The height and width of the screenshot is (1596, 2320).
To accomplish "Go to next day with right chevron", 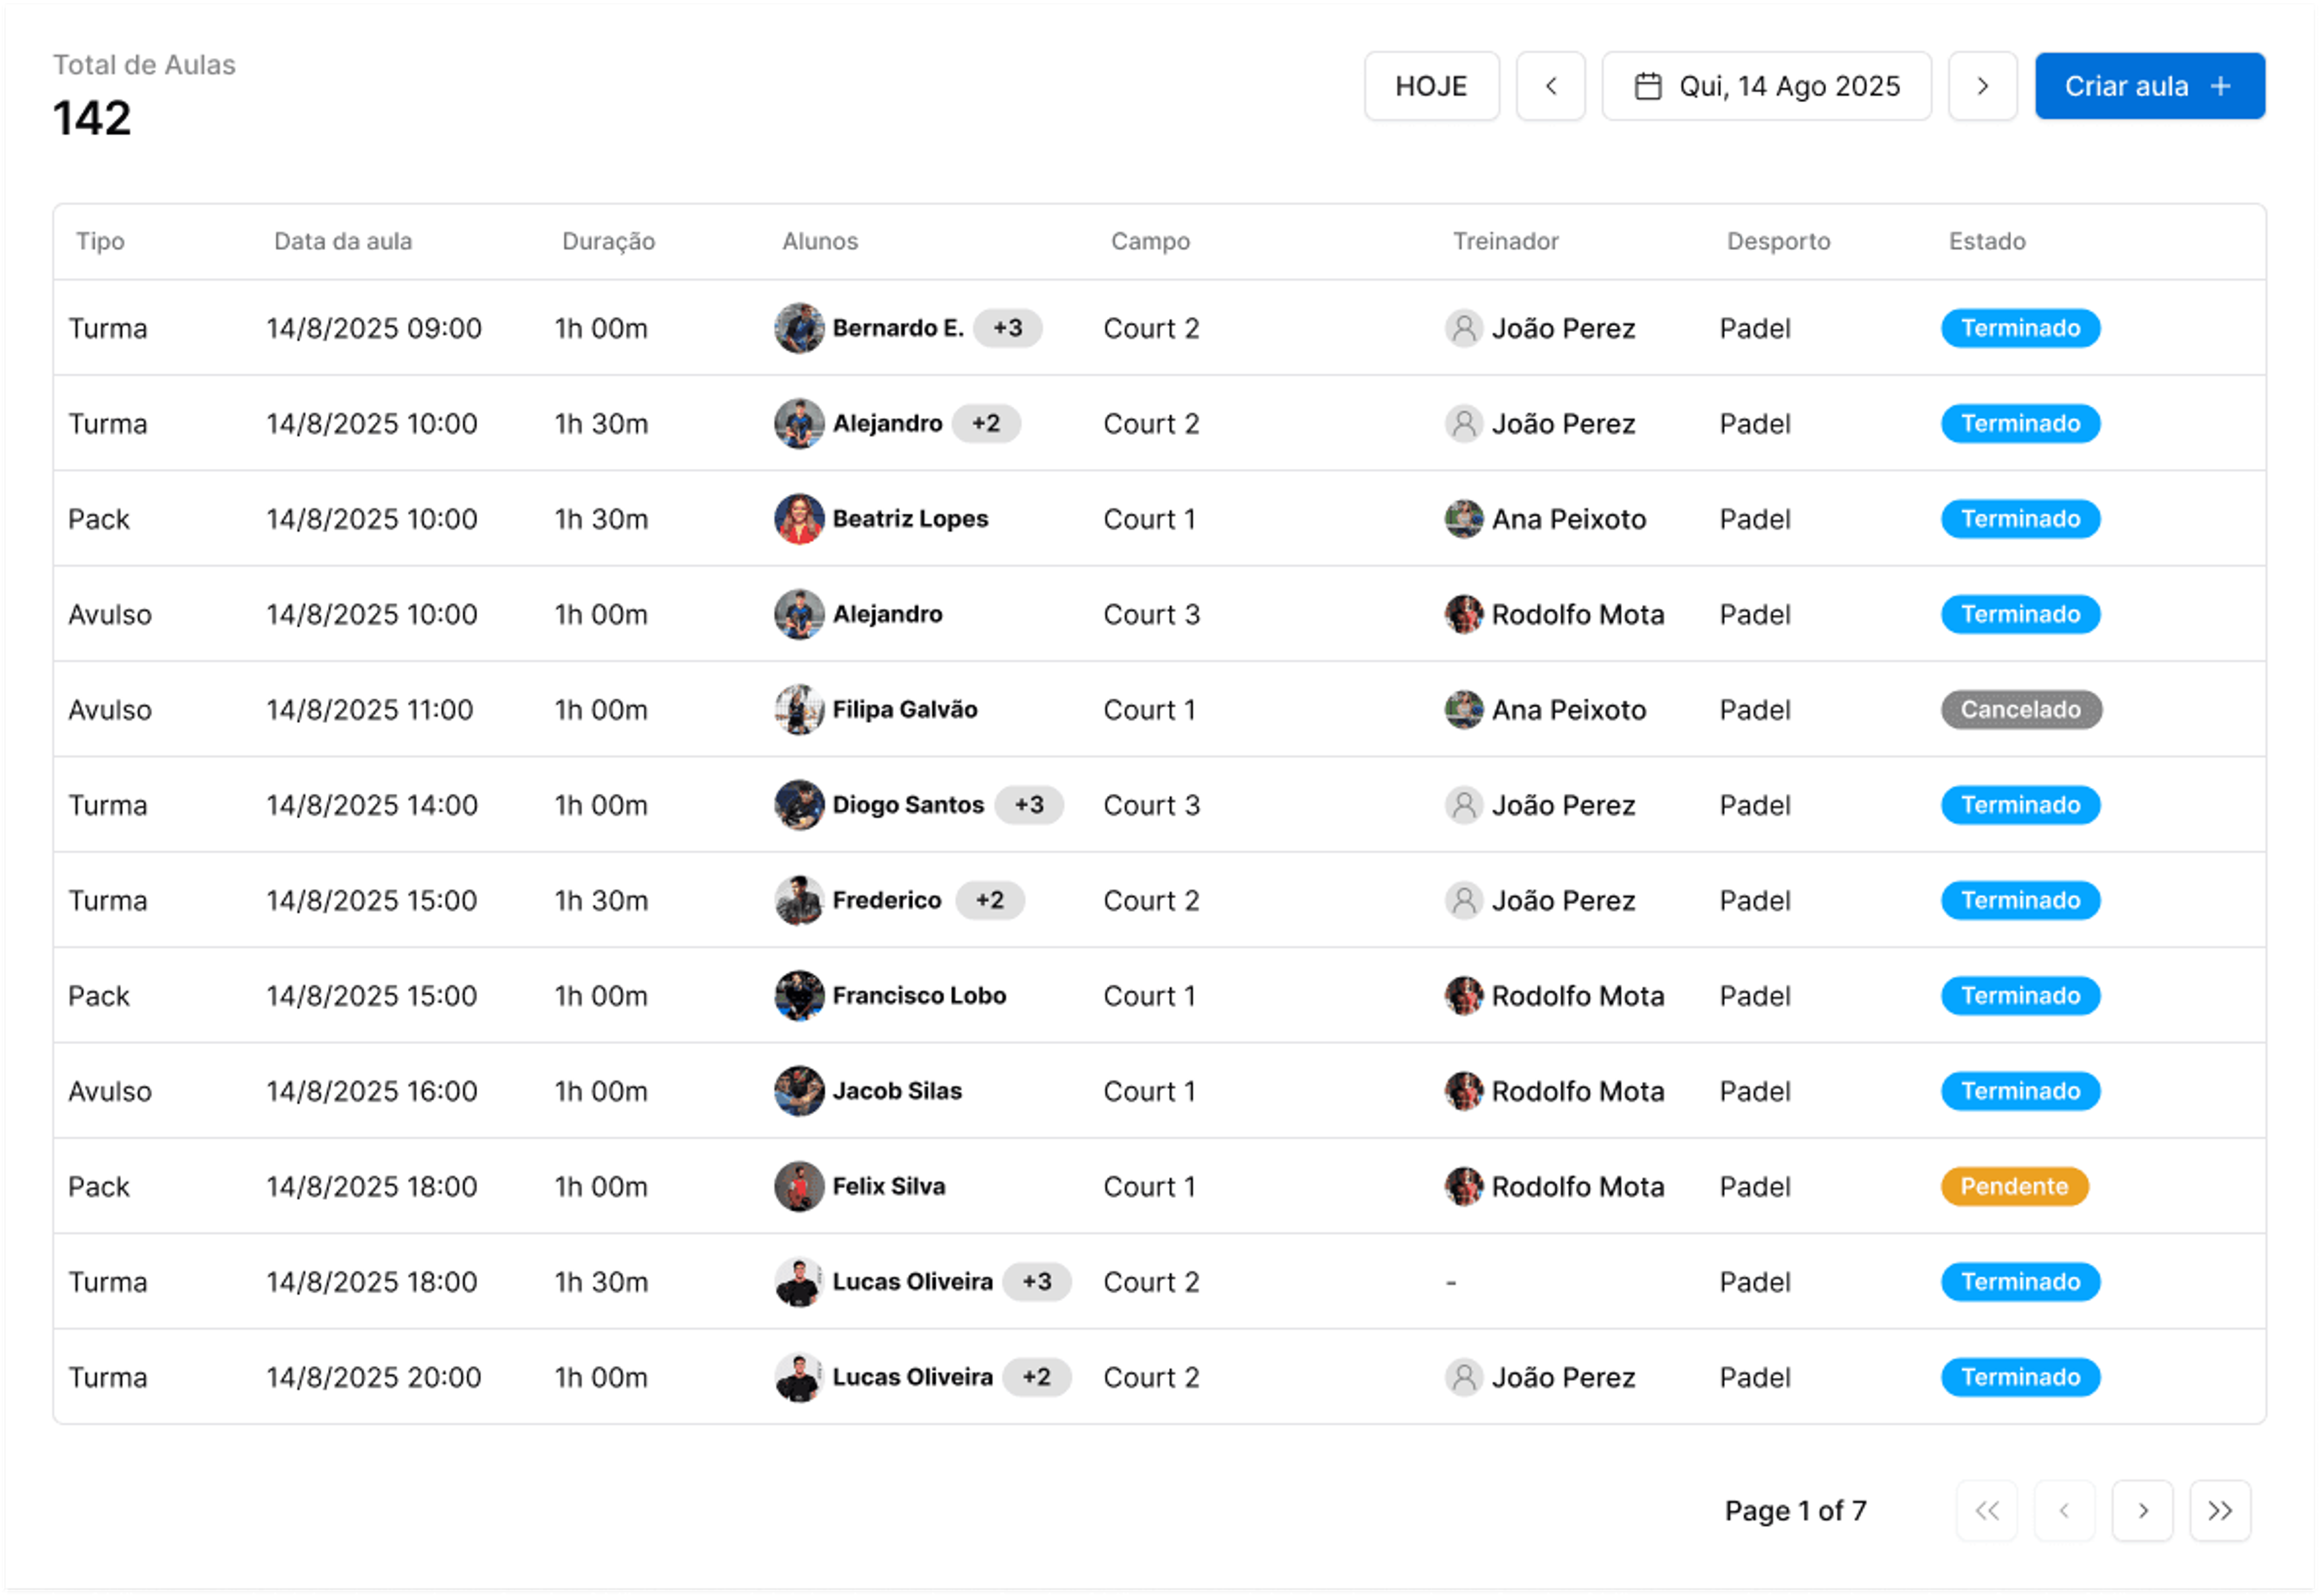I will (x=1982, y=86).
